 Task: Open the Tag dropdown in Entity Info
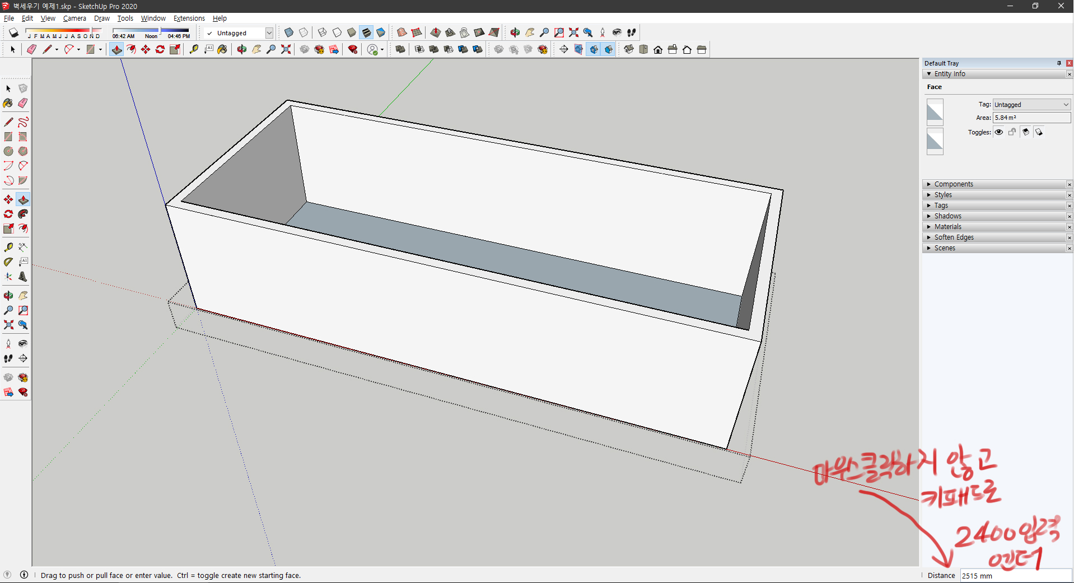pos(1031,105)
